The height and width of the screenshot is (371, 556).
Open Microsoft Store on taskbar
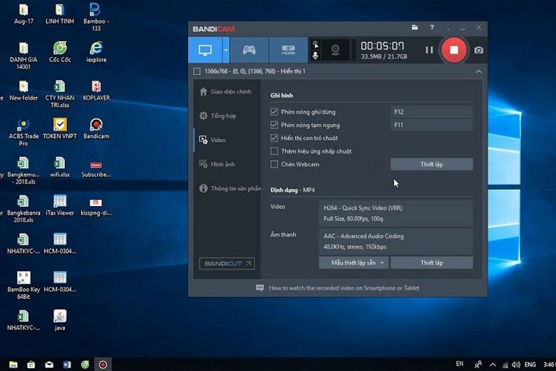[x=31, y=365]
